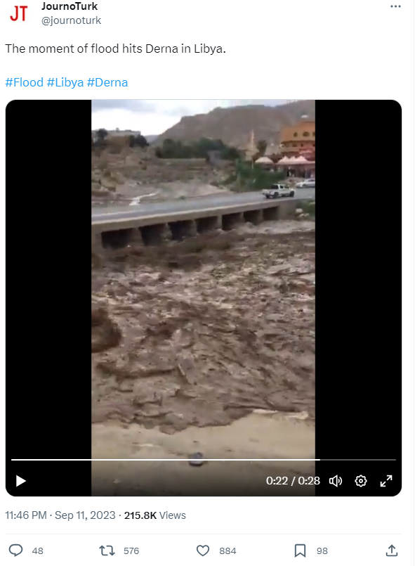Seek along the video progress bar
The height and width of the screenshot is (566, 415).
[x=204, y=460]
